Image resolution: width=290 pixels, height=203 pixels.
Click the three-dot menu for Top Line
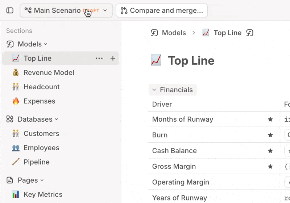click(99, 58)
